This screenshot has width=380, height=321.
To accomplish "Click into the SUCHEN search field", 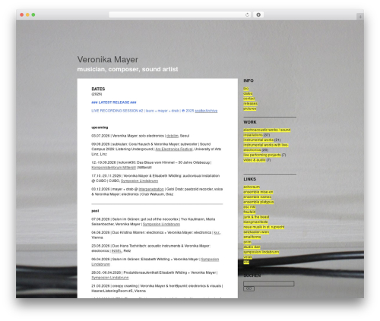I will (268, 284).
